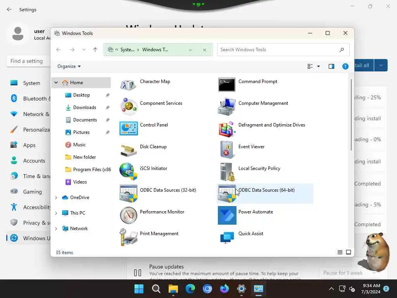Image resolution: width=397 pixels, height=298 pixels.
Task: Clear the address bar with X button
Action: 205,50
